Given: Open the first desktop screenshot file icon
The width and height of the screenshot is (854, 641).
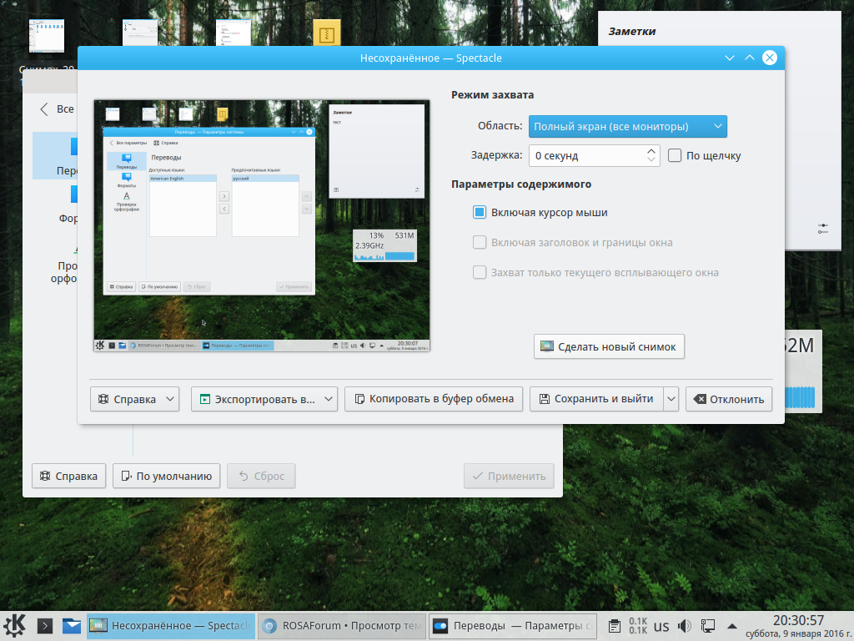Looking at the screenshot, I should tap(47, 36).
